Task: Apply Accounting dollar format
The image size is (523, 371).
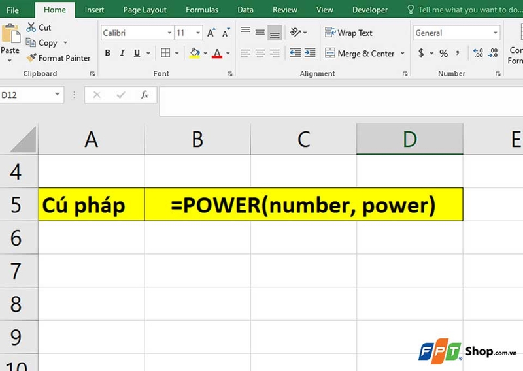Action: 421,53
